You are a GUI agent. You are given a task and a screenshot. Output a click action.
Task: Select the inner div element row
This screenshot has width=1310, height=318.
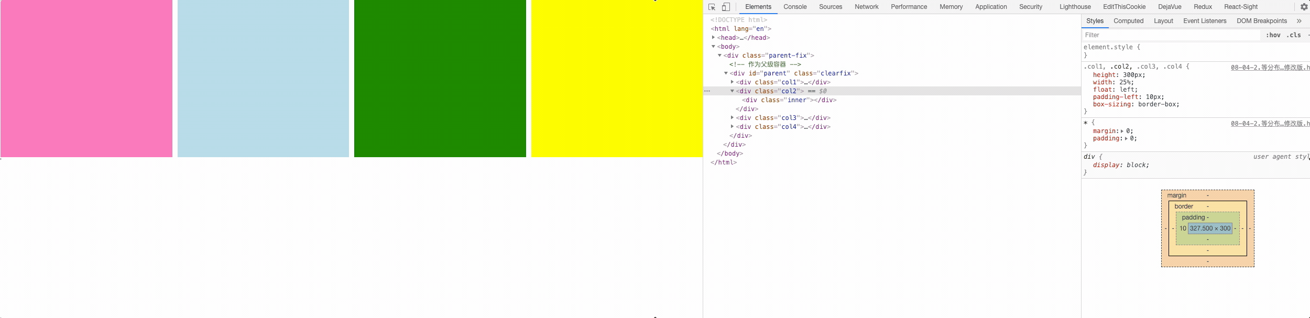[x=789, y=100]
